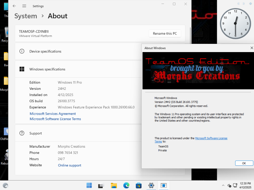
Task: Click the PC name TEAMOSP-CD1NB1I
Action: point(34,31)
